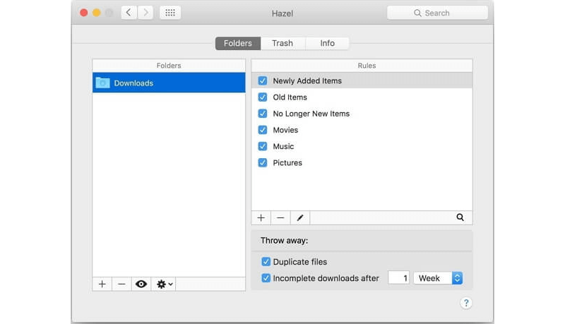Screen dimensions: 565x324
Task: Select the Newly Added Items rule name
Action: click(x=307, y=80)
